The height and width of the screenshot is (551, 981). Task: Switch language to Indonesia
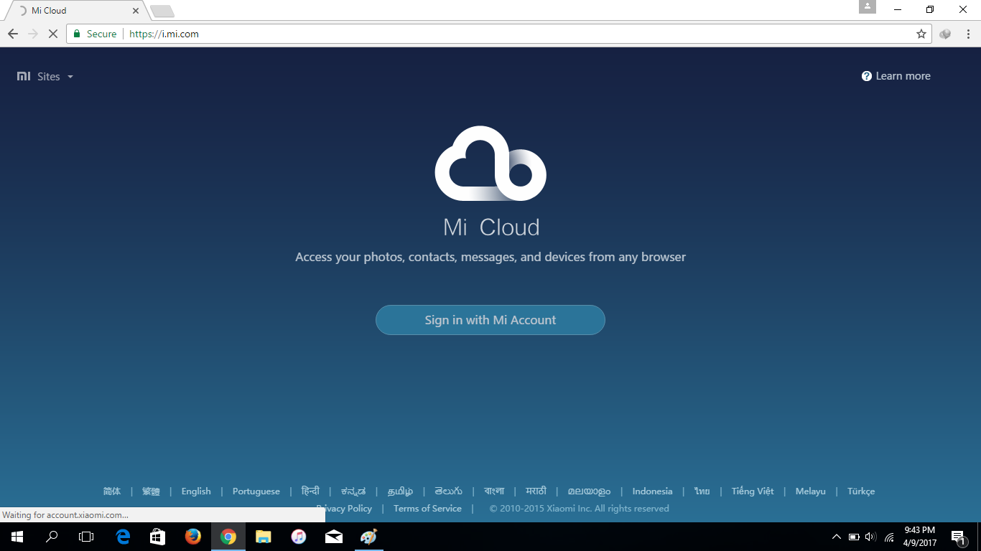[x=652, y=491]
